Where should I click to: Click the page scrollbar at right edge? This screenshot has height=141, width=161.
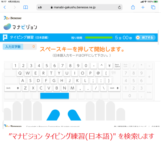coord(158,38)
